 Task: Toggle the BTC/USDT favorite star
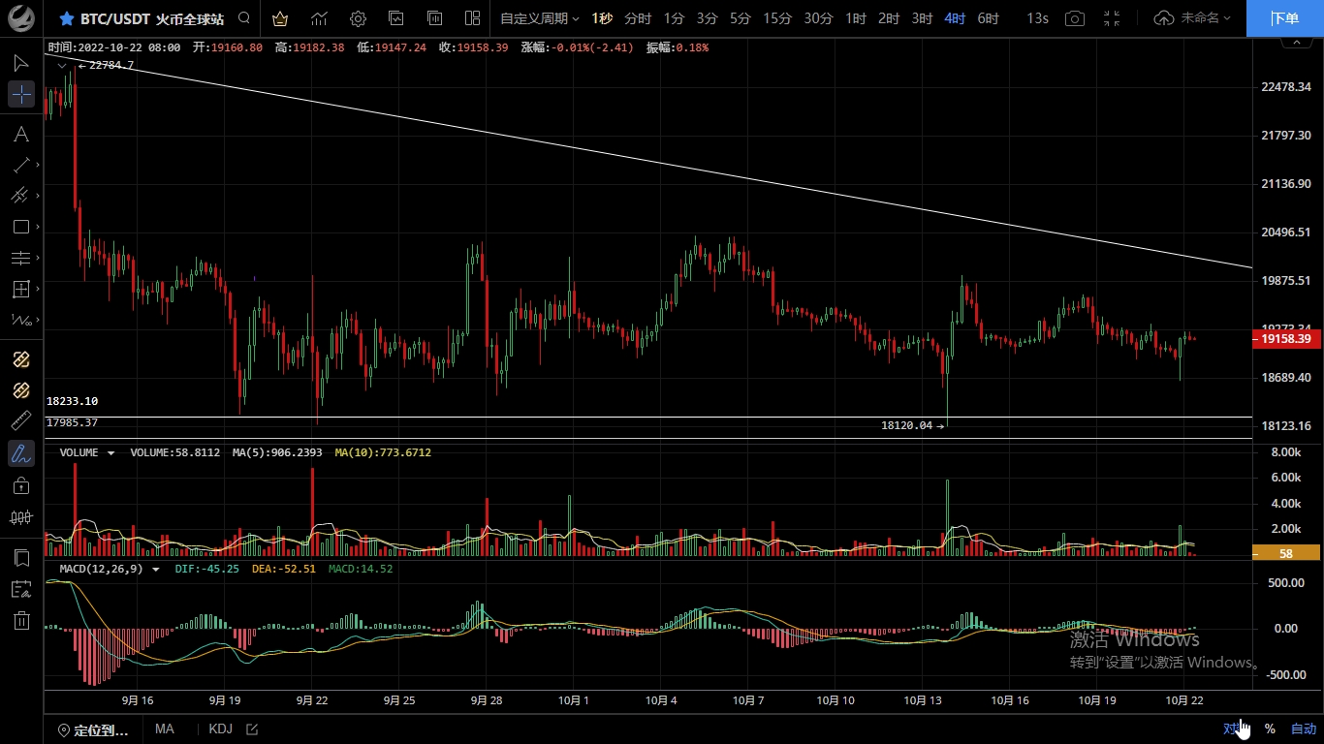click(x=66, y=18)
